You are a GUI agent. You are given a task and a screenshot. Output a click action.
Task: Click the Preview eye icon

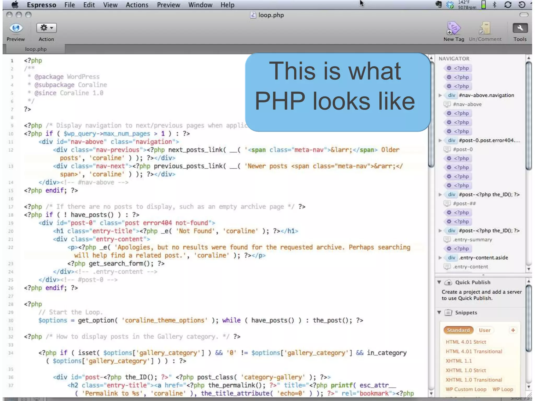click(x=16, y=28)
